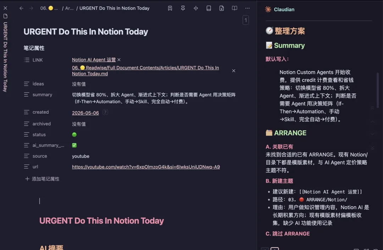Screen dimensions: 383x250
Task: Click the A. 关联已有 option
Action: point(279,147)
